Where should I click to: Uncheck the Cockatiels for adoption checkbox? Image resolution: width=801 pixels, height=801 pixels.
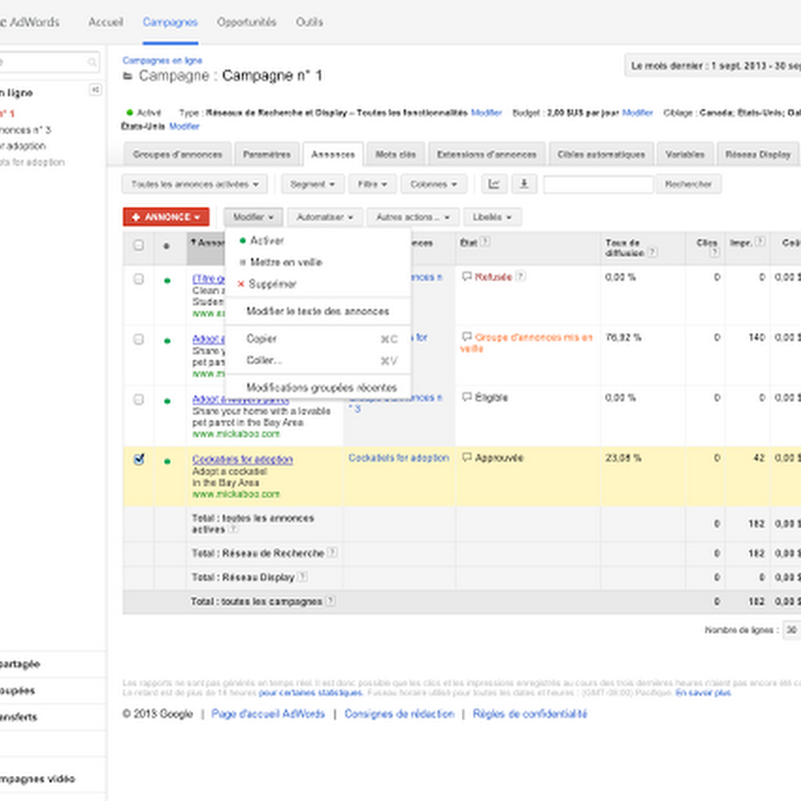(139, 459)
